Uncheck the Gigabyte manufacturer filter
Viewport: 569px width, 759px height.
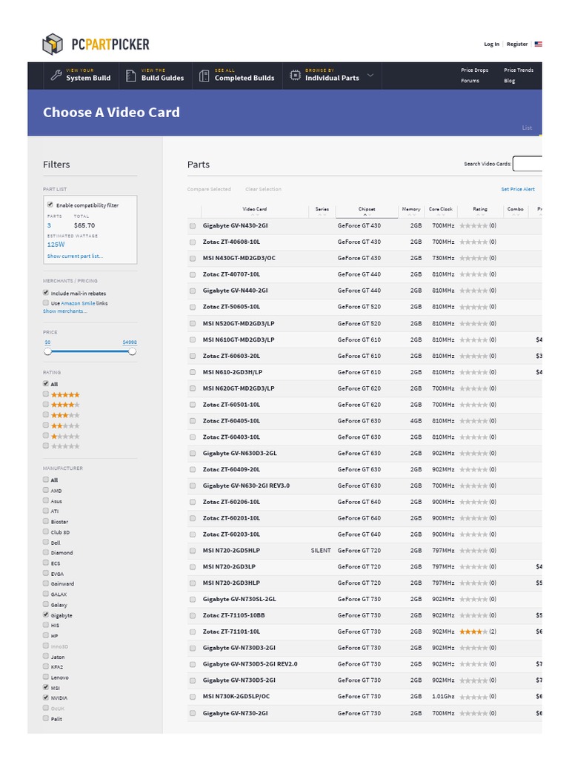[x=45, y=614]
